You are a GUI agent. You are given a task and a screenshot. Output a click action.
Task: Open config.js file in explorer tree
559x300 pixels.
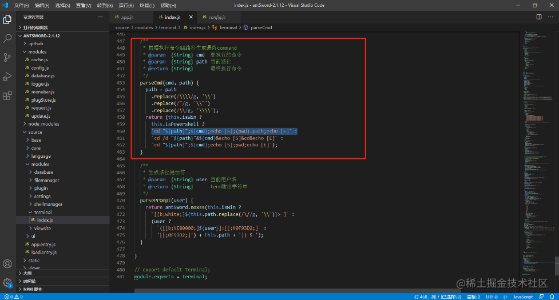pos(39,67)
